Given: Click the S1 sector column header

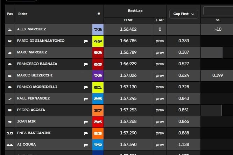Looking at the screenshot, I should coord(218,20).
